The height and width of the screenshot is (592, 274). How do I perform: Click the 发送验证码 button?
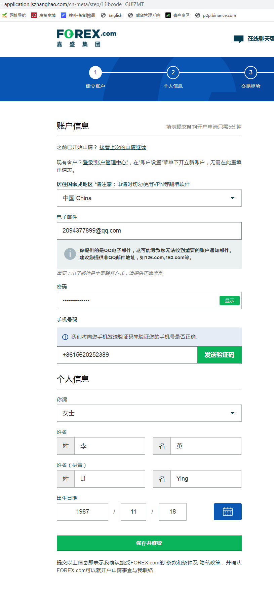pyautogui.click(x=220, y=355)
